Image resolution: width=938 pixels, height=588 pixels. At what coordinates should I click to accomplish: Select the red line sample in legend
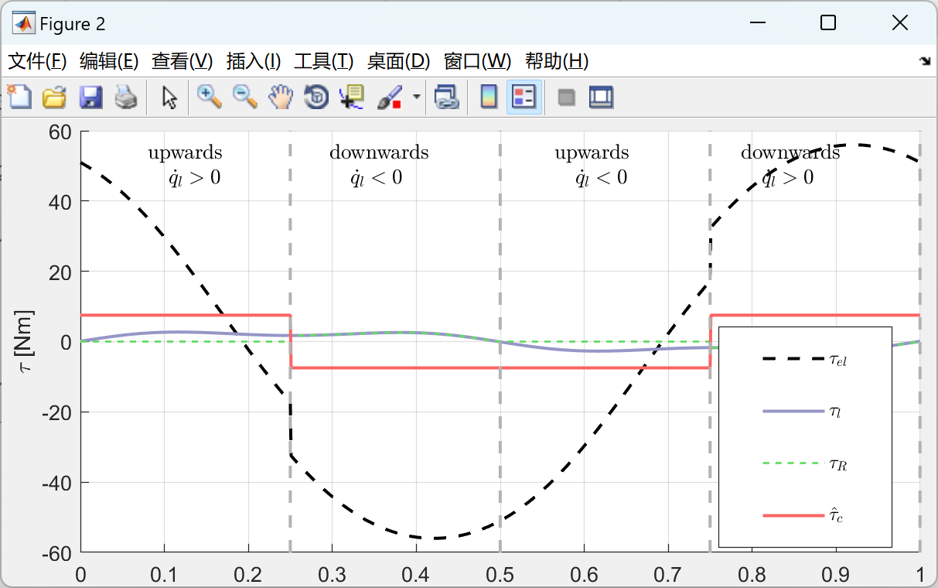[793, 514]
